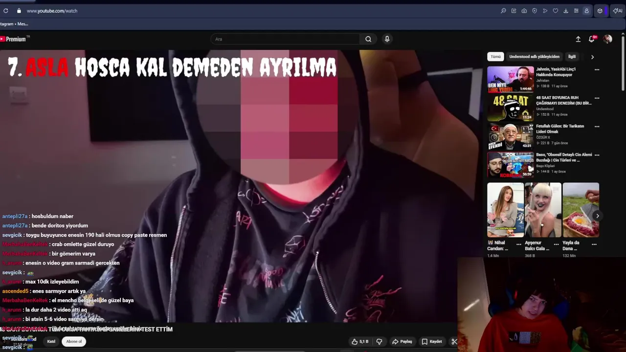
Task: Save video with Kaydet button
Action: (x=432, y=342)
